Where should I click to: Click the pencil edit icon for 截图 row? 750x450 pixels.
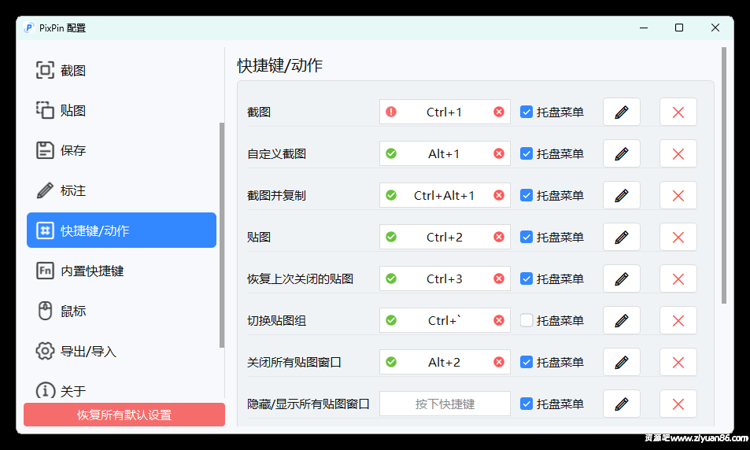pos(622,112)
